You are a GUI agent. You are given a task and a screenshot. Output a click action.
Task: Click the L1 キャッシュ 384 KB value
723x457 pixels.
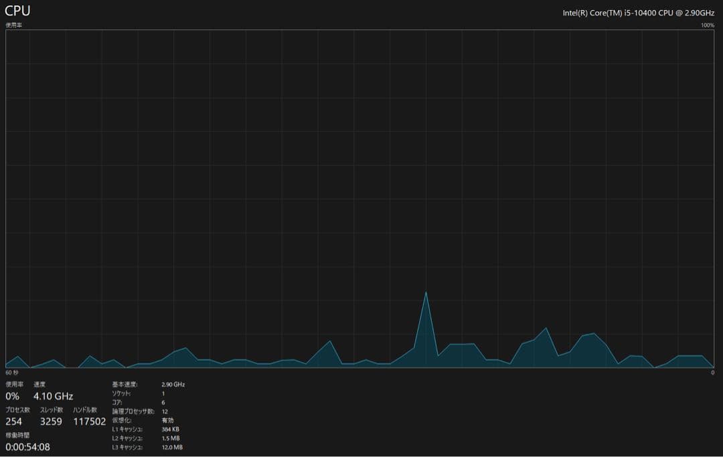point(170,429)
